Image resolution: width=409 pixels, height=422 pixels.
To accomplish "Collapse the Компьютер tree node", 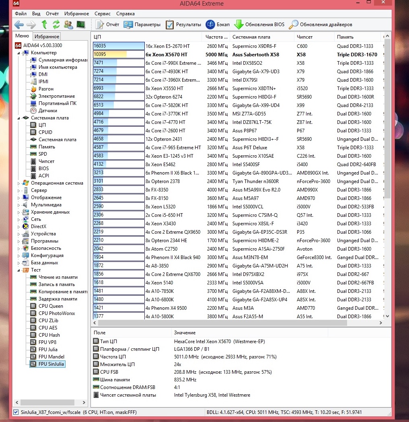I will [18, 53].
